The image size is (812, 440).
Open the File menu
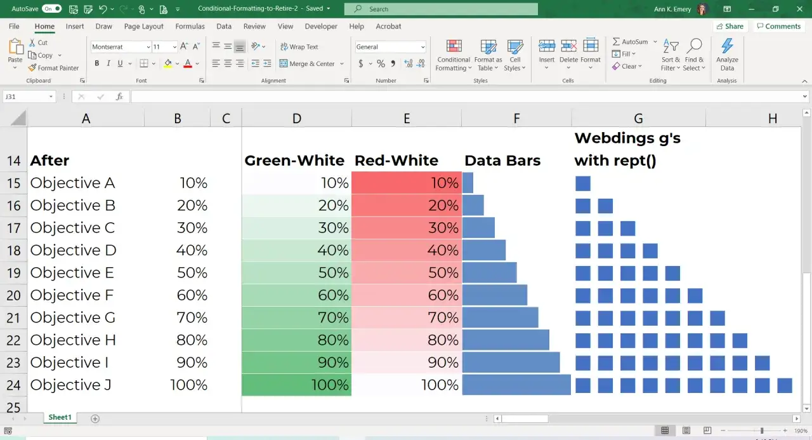pos(14,27)
